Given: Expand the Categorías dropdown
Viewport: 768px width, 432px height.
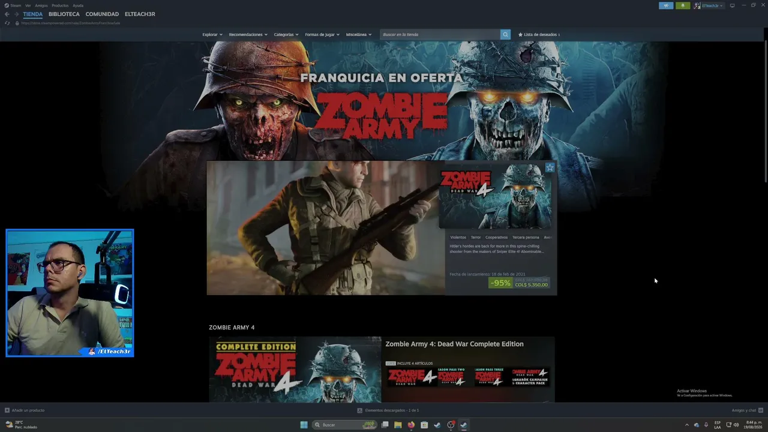Looking at the screenshot, I should click(286, 35).
